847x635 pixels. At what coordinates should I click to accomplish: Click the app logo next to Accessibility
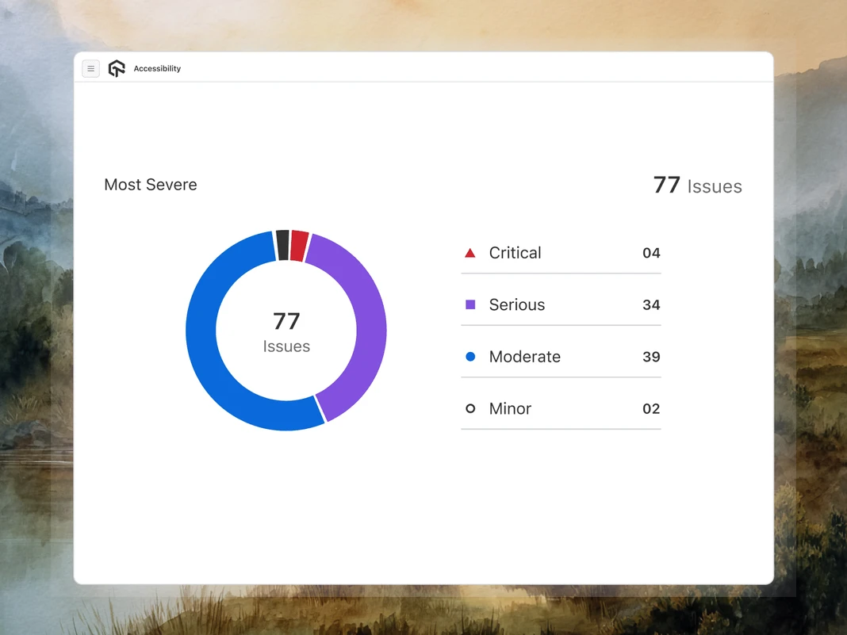tap(117, 69)
